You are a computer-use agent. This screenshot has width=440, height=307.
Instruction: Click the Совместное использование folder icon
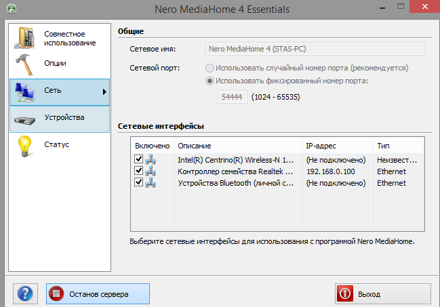pos(25,38)
